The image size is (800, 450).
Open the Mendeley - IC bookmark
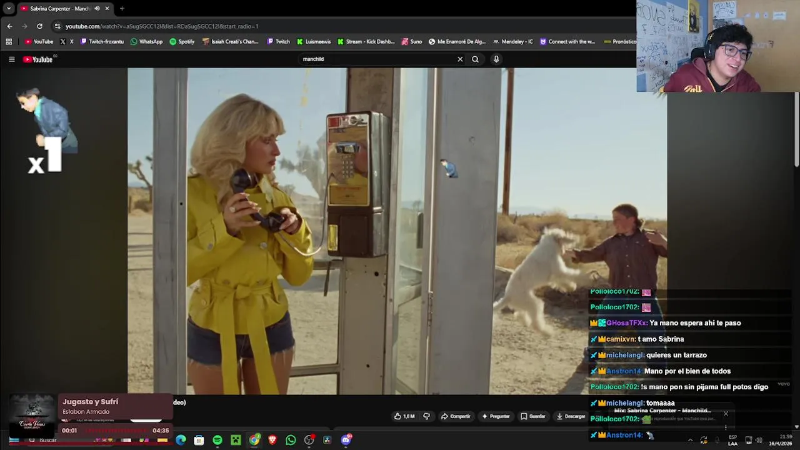coord(512,42)
